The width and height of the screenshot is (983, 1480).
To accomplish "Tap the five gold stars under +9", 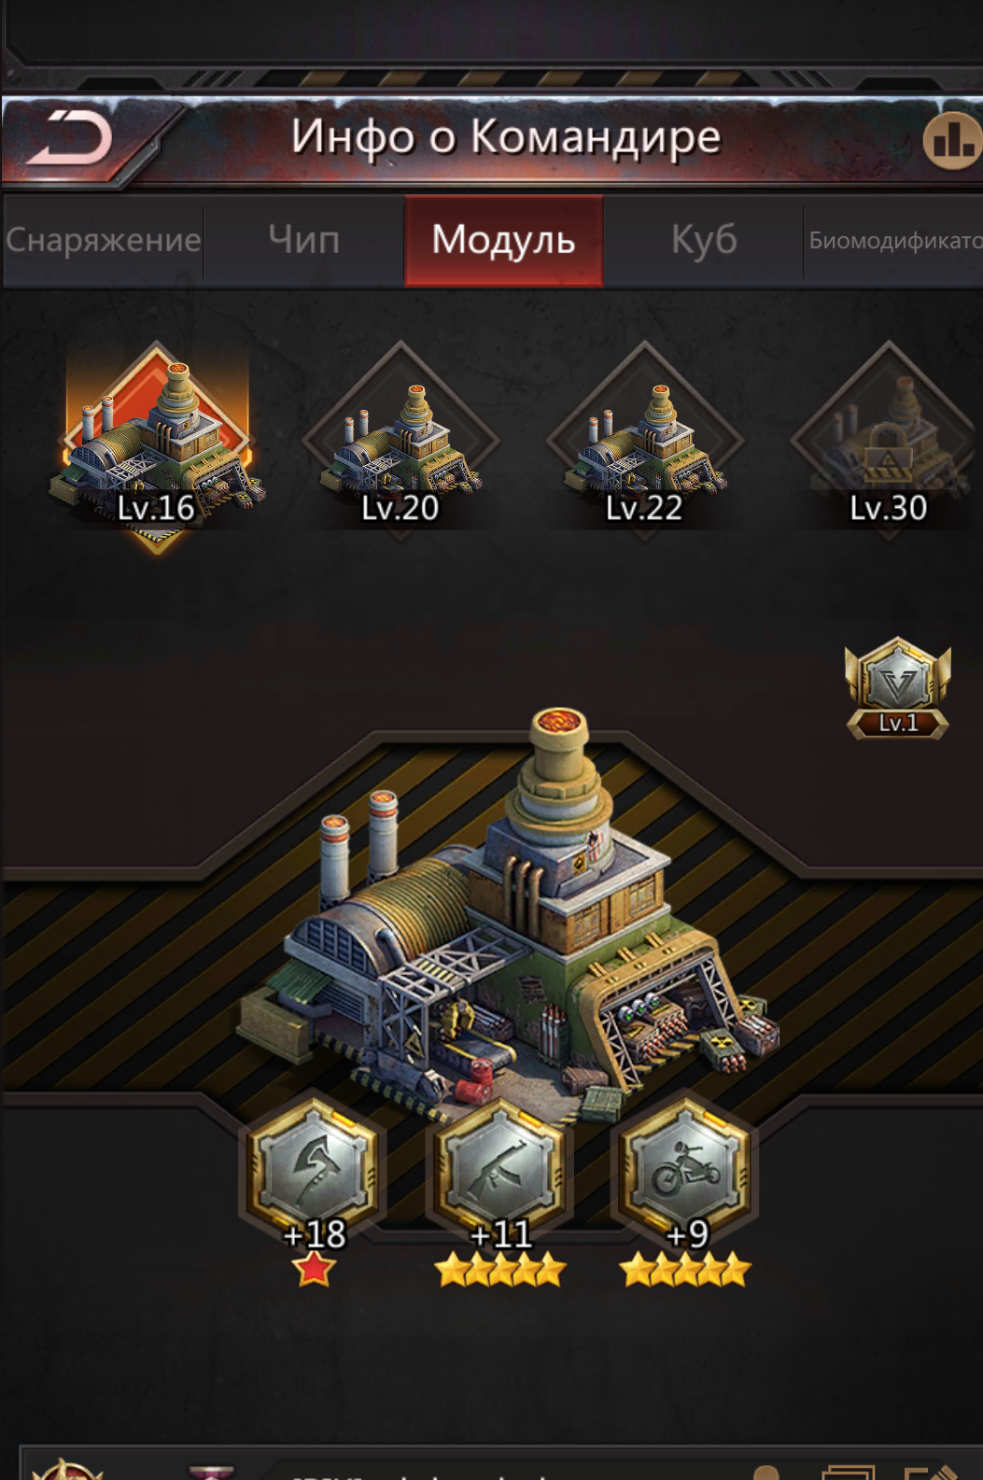I will pyautogui.click(x=686, y=1270).
